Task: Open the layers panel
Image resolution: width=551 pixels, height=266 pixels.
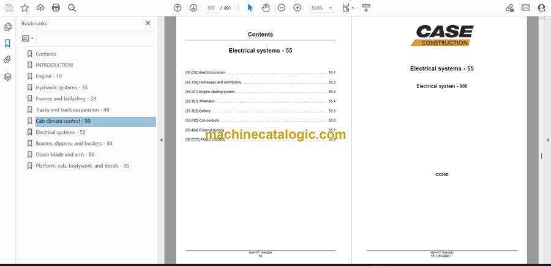Action: [7, 76]
